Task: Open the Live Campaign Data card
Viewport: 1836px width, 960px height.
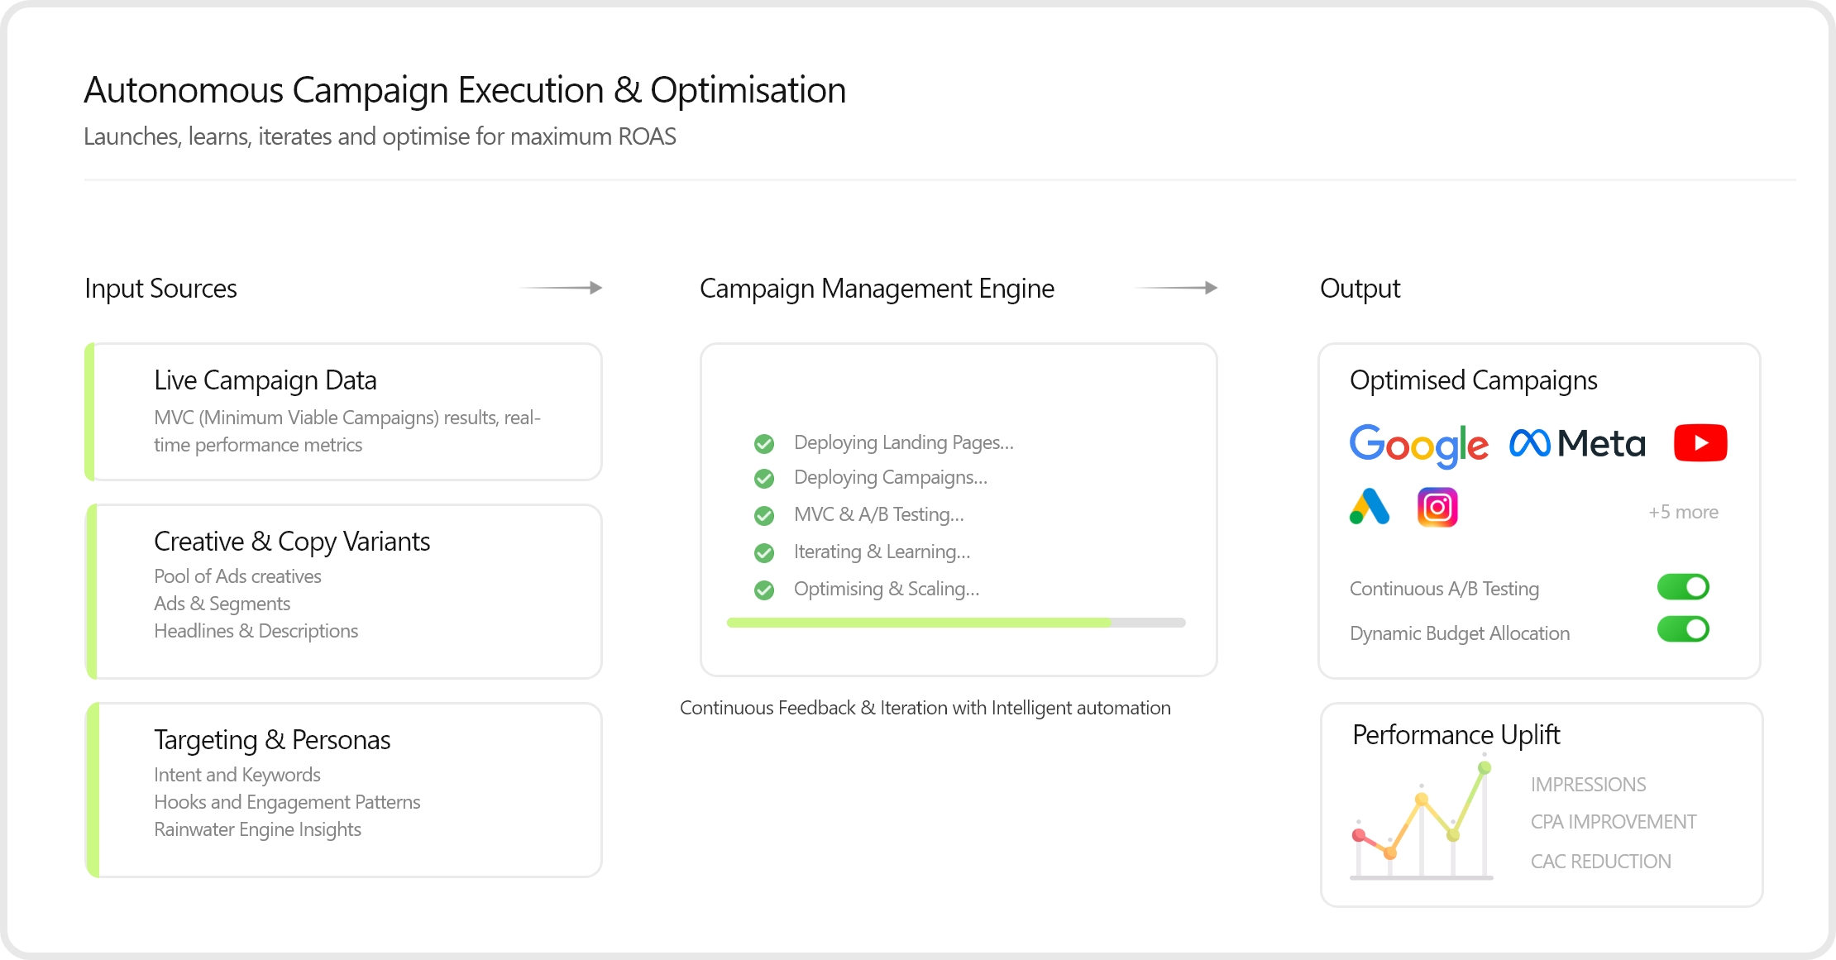Action: pos(342,411)
